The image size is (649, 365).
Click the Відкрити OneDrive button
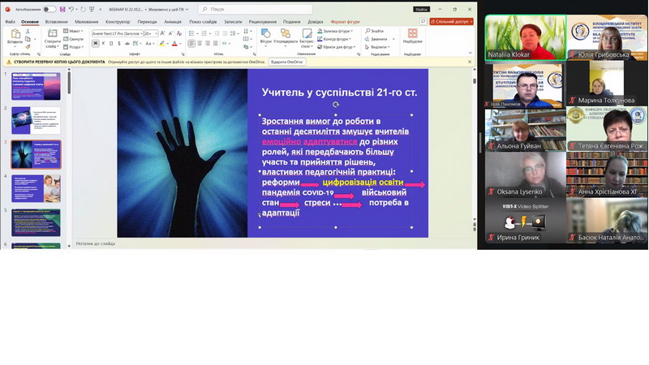tap(286, 62)
